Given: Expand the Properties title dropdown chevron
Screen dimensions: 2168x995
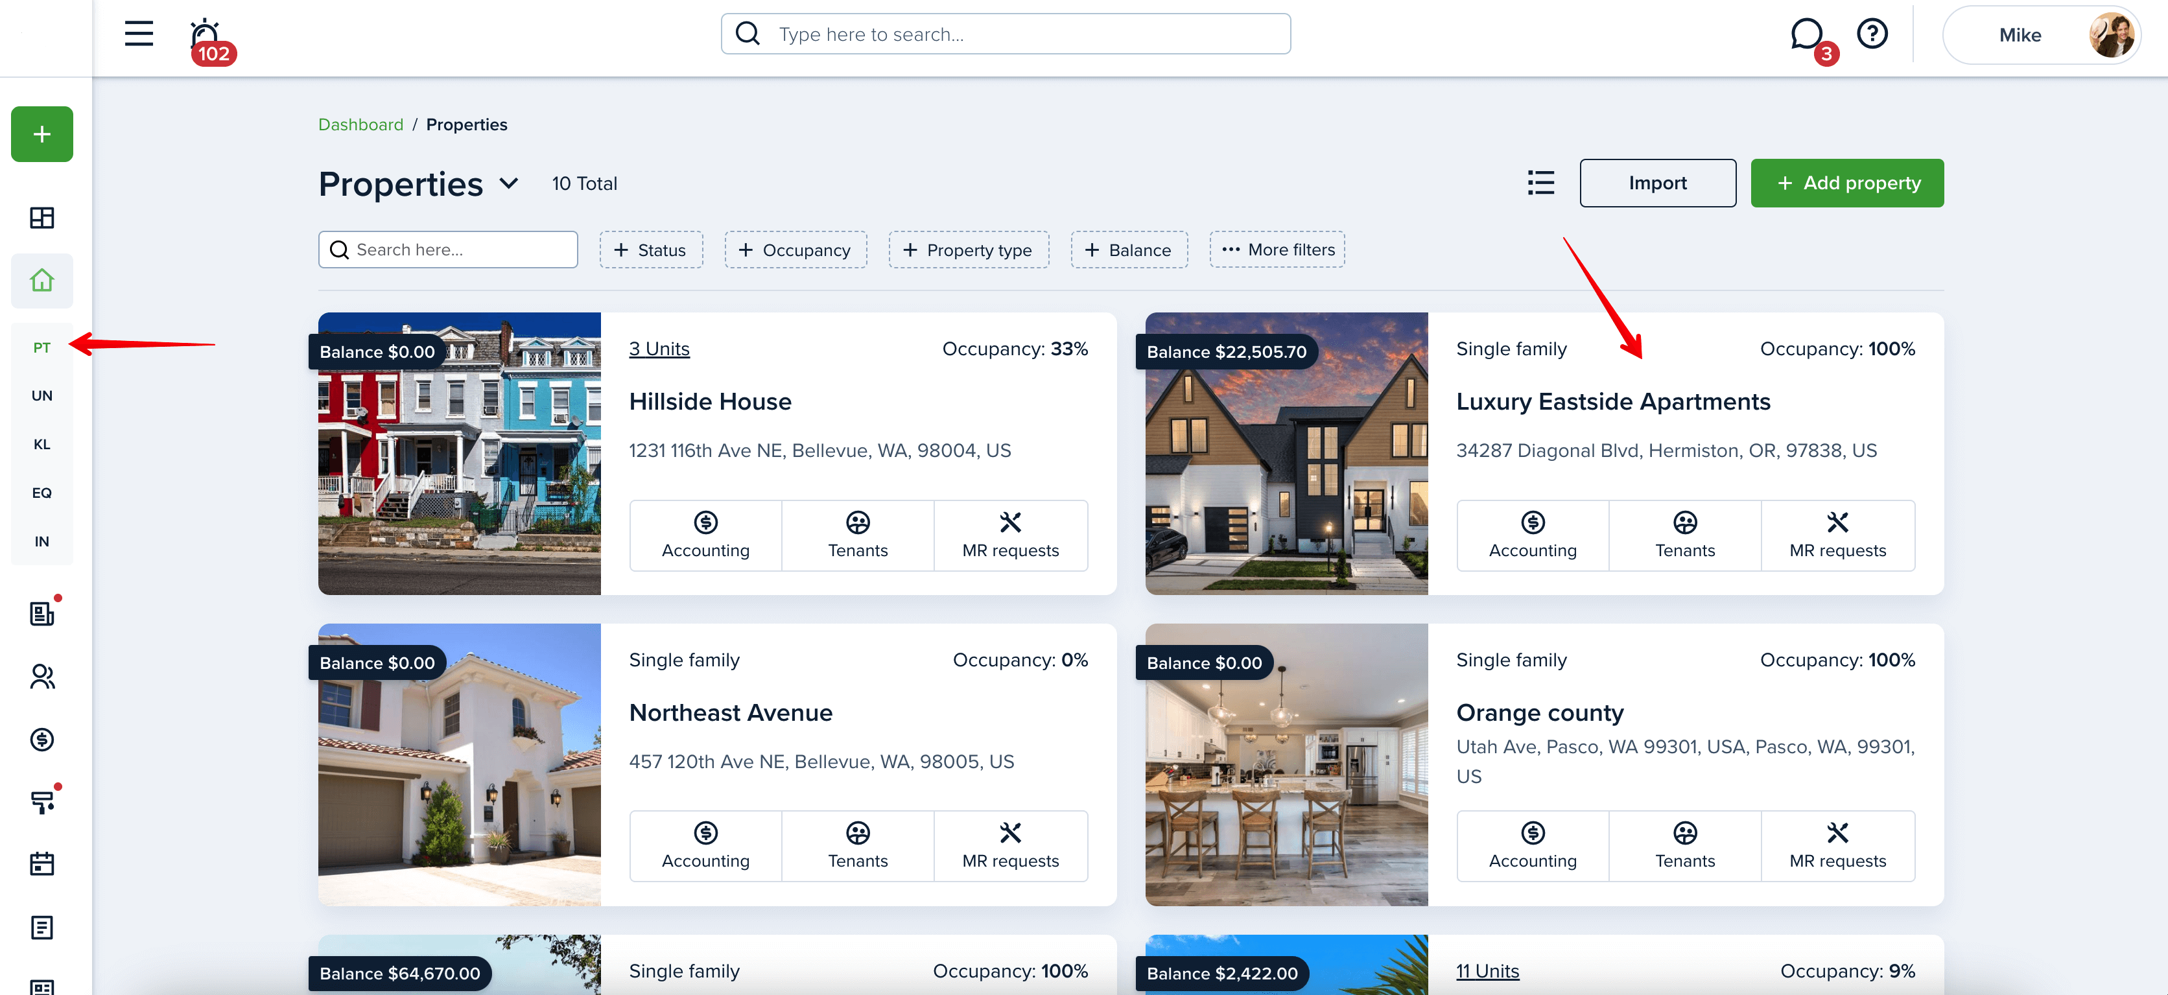Looking at the screenshot, I should pos(509,183).
